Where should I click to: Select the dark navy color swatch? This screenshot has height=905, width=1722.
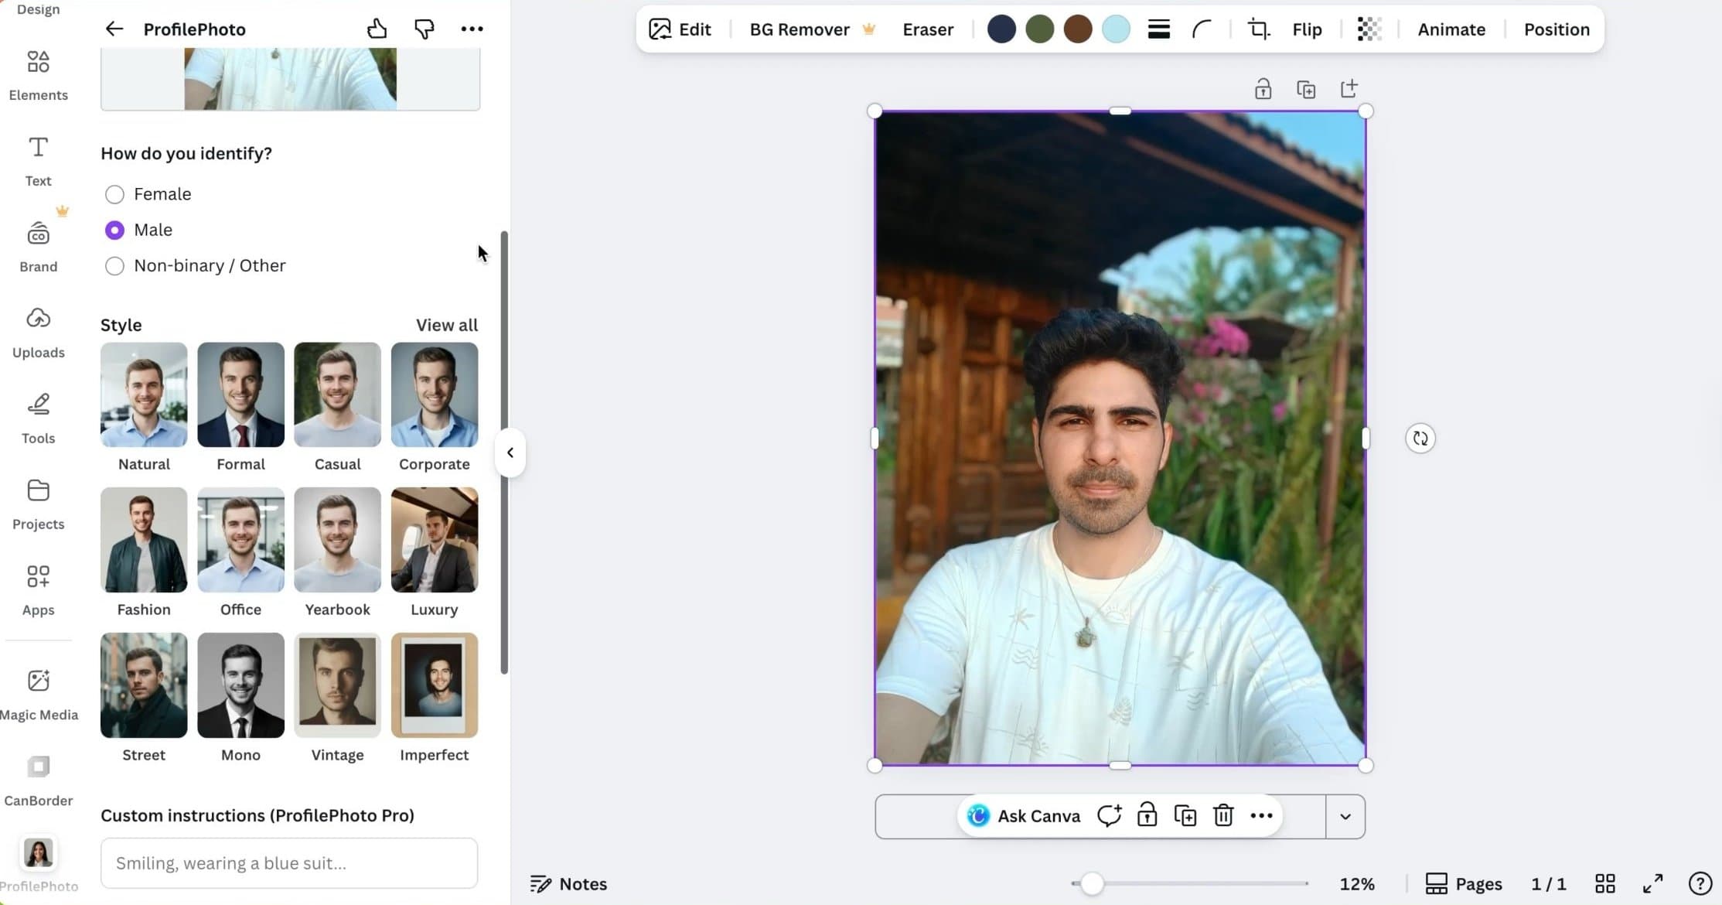[1001, 29]
